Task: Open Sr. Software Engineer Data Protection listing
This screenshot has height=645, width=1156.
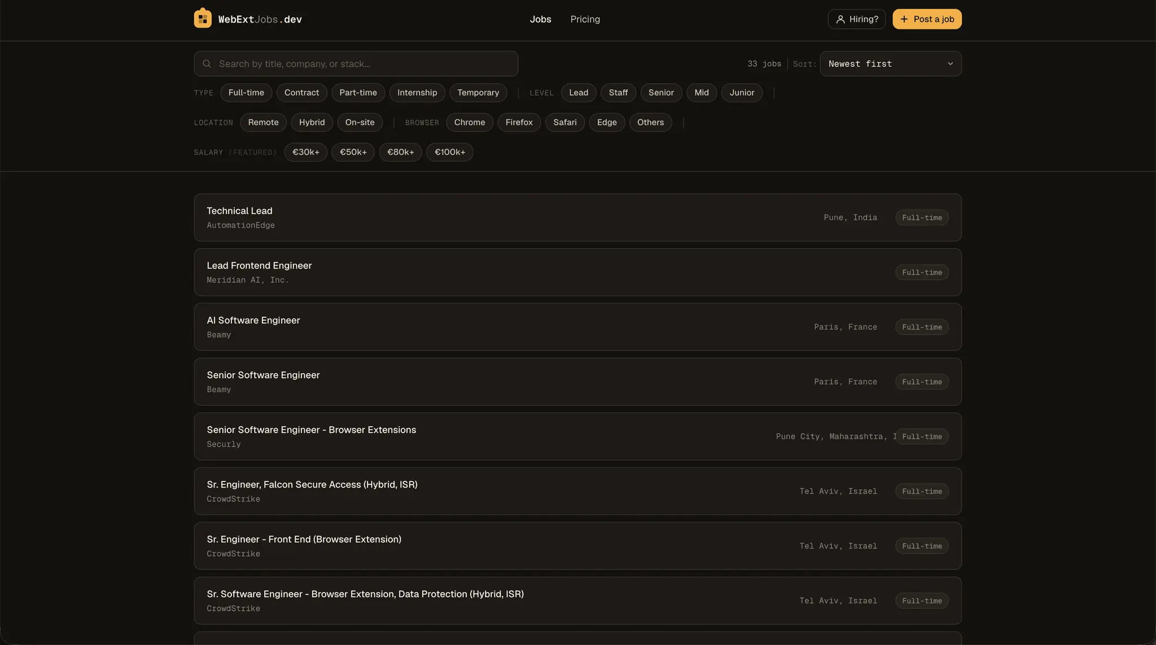Action: point(578,601)
